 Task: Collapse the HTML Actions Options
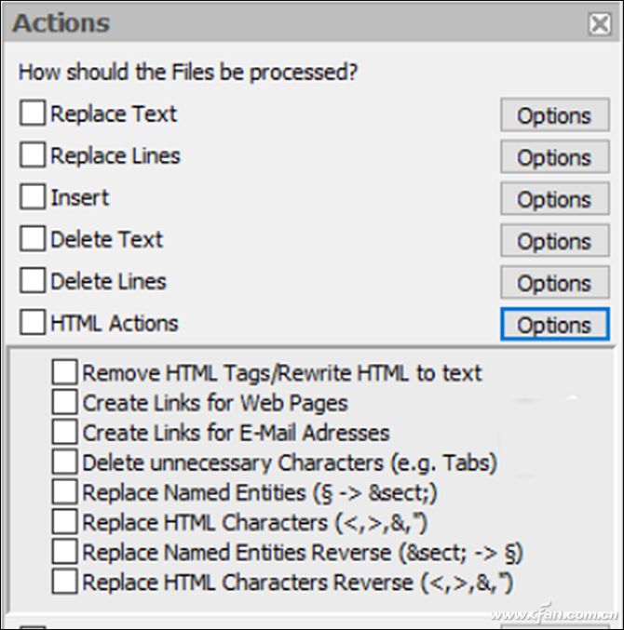pos(554,326)
